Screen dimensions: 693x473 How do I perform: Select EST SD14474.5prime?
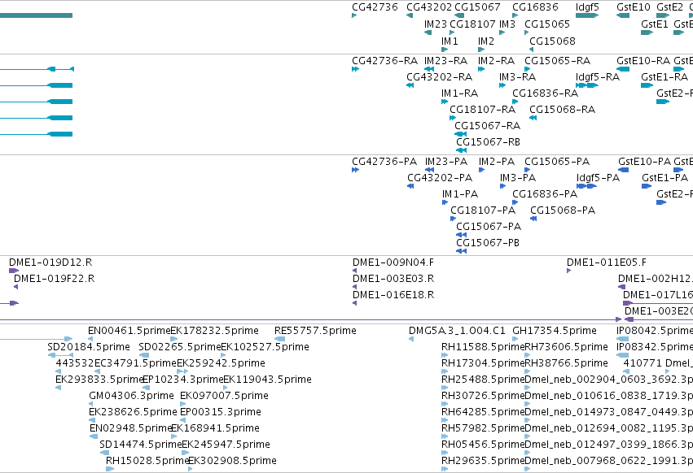pyautogui.click(x=141, y=445)
